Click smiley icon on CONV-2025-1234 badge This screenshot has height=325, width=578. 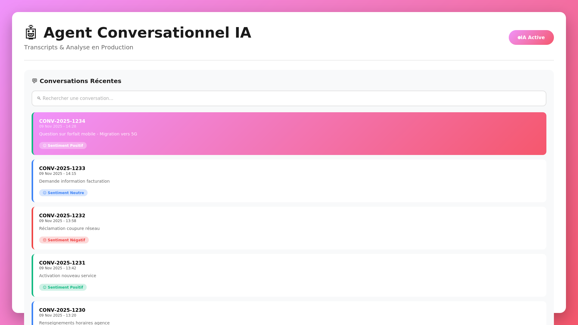click(x=45, y=146)
